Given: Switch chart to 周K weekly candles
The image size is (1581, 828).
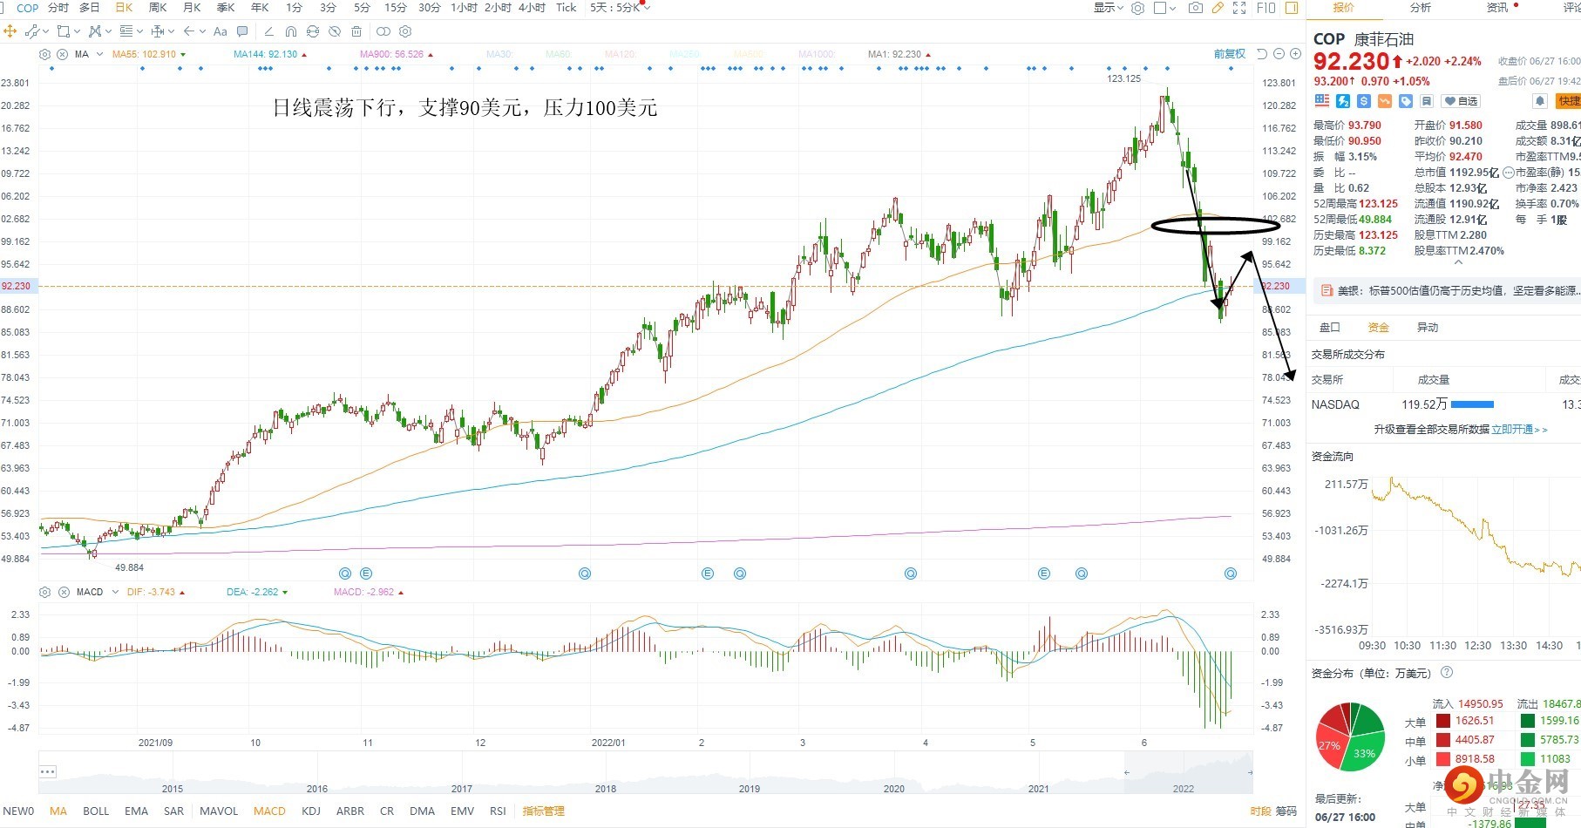Looking at the screenshot, I should point(158,8).
